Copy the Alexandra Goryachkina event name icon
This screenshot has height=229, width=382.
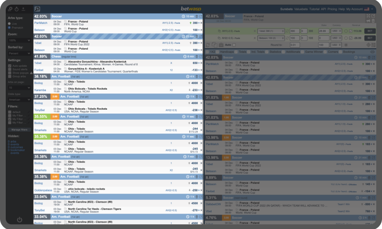(x=65, y=62)
